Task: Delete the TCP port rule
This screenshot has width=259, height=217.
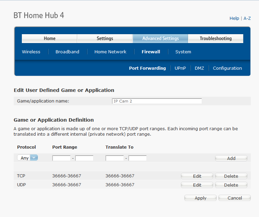Action: tap(231, 176)
